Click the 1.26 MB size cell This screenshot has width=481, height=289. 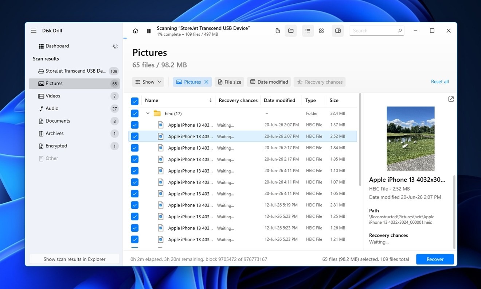[337, 228]
